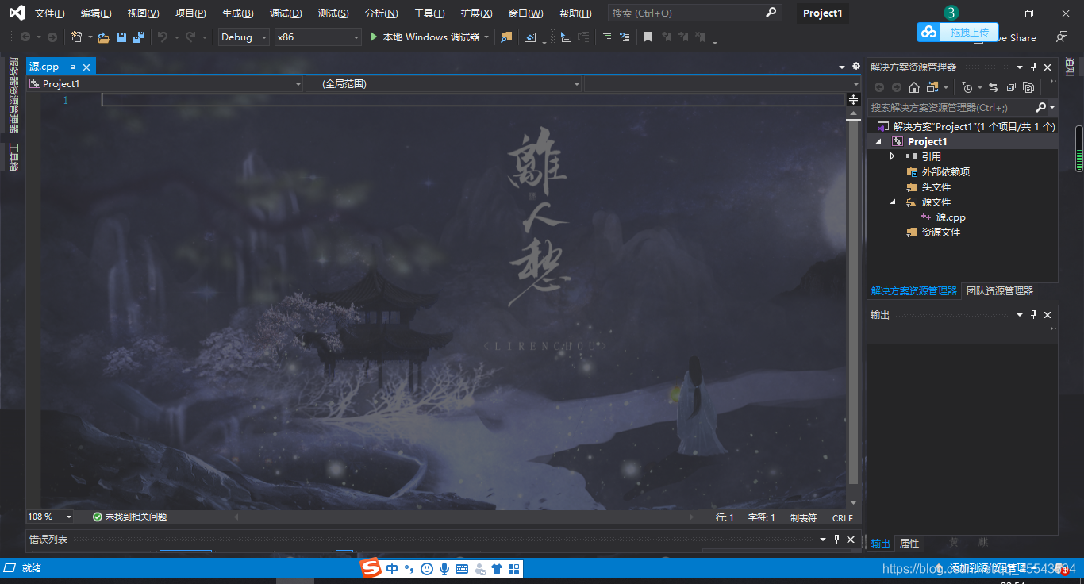This screenshot has height=584, width=1084.
Task: Toggle the Sogou 中 Chinese/English mode
Action: 393,568
